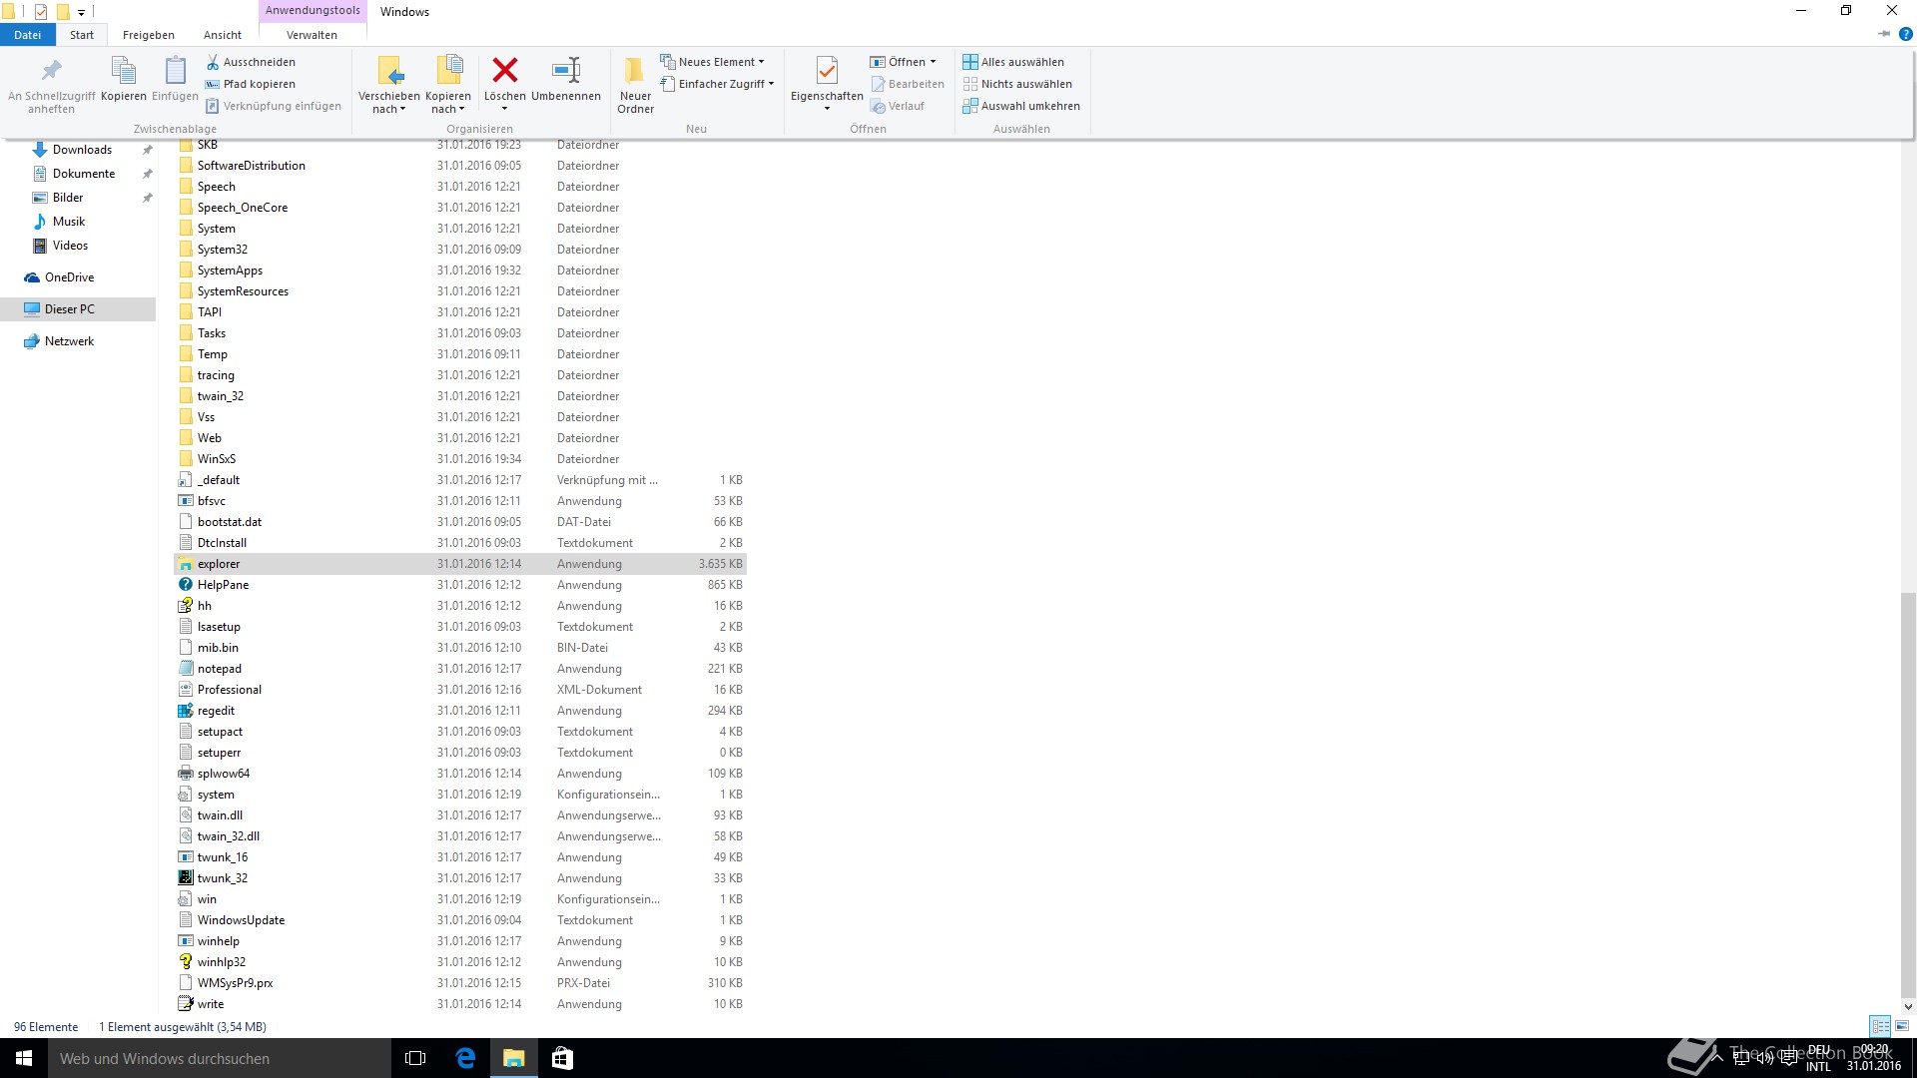Click Alles auswählen
The height and width of the screenshot is (1078, 1917).
click(1013, 62)
